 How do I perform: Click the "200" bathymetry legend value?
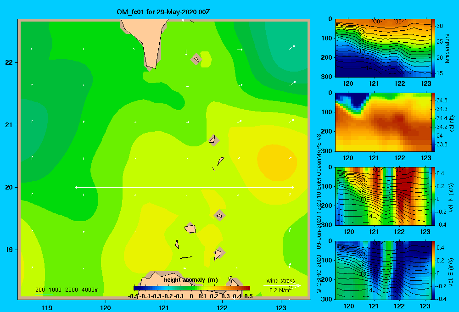point(40,290)
